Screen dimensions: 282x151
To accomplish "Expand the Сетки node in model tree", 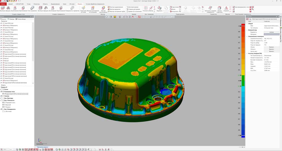I will (x=1, y=89).
